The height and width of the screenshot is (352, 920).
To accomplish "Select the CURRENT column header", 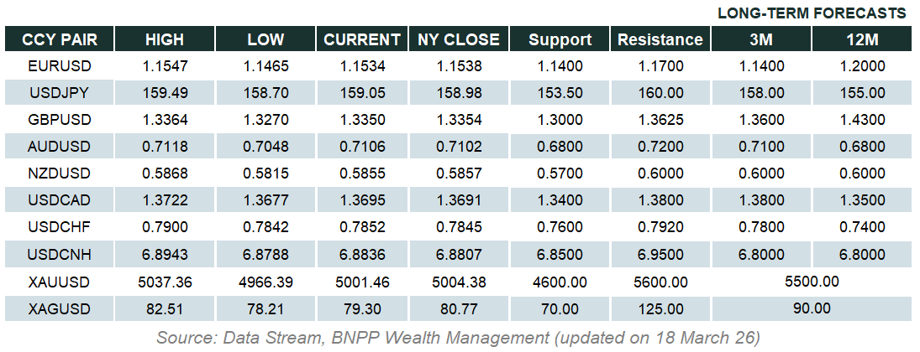I will [x=362, y=39].
